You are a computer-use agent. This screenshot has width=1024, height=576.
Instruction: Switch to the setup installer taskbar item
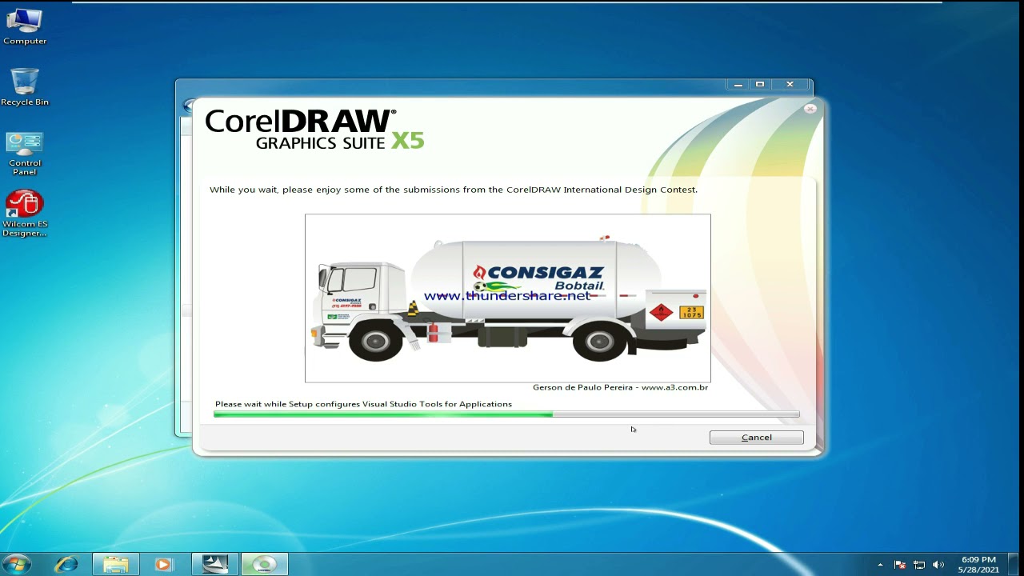pyautogui.click(x=214, y=564)
